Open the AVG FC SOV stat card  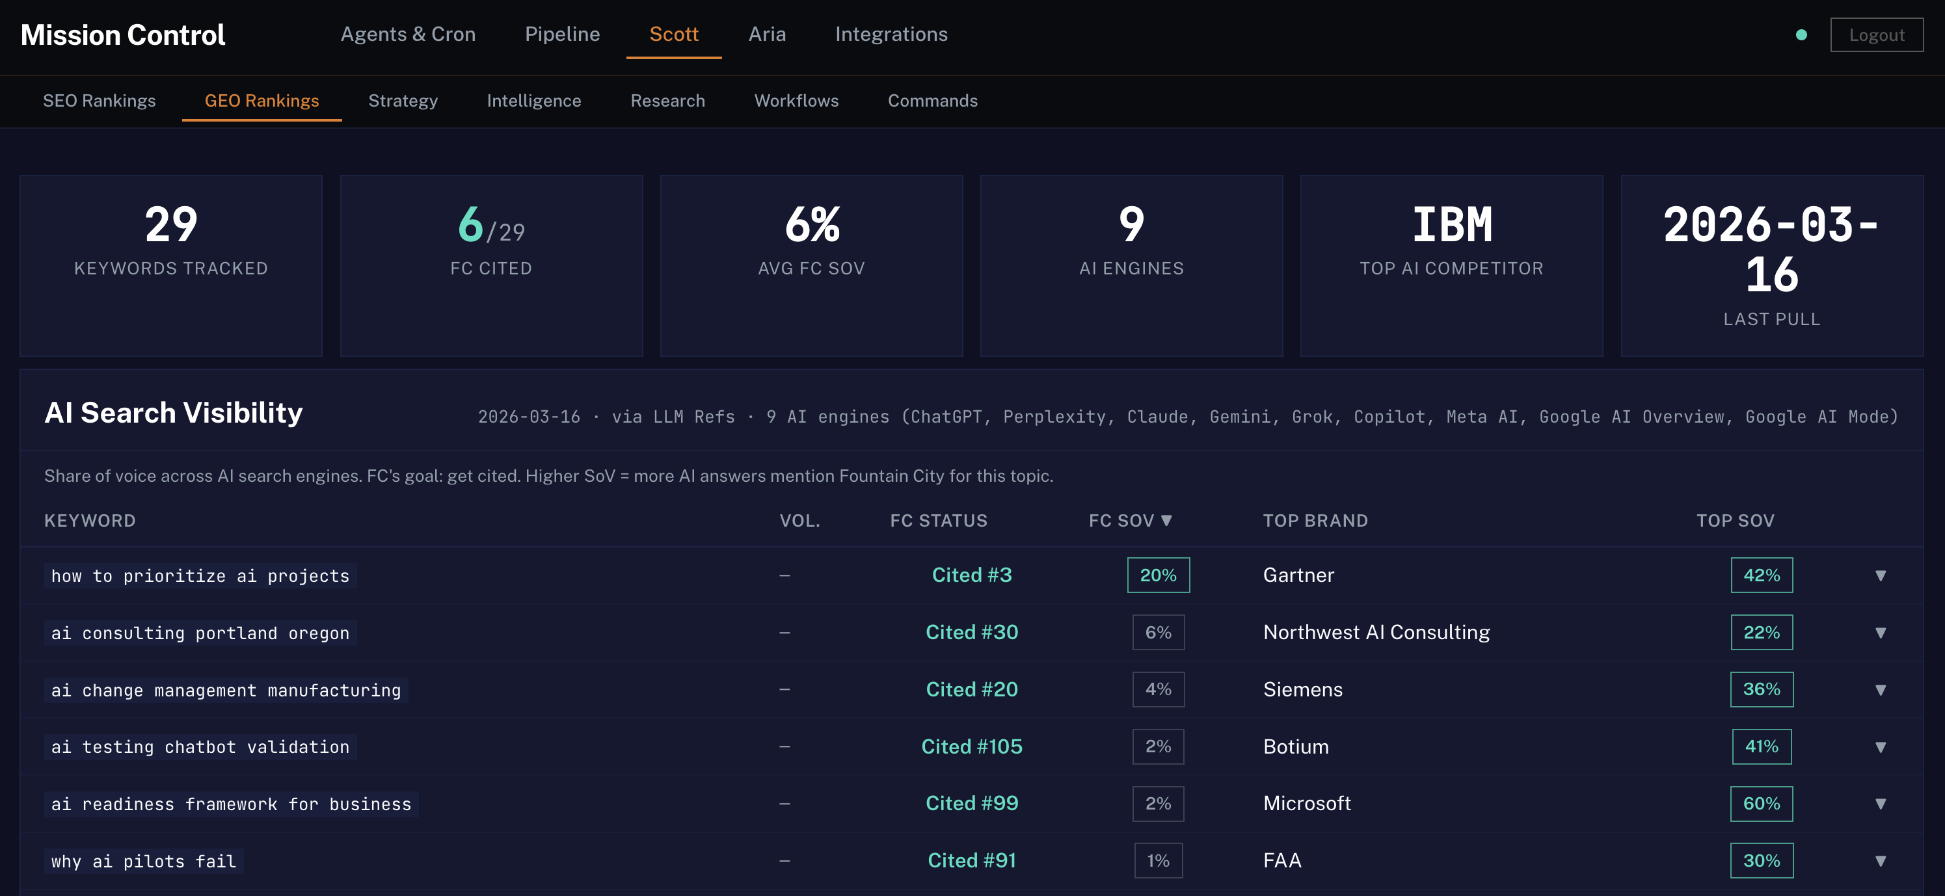pyautogui.click(x=812, y=266)
